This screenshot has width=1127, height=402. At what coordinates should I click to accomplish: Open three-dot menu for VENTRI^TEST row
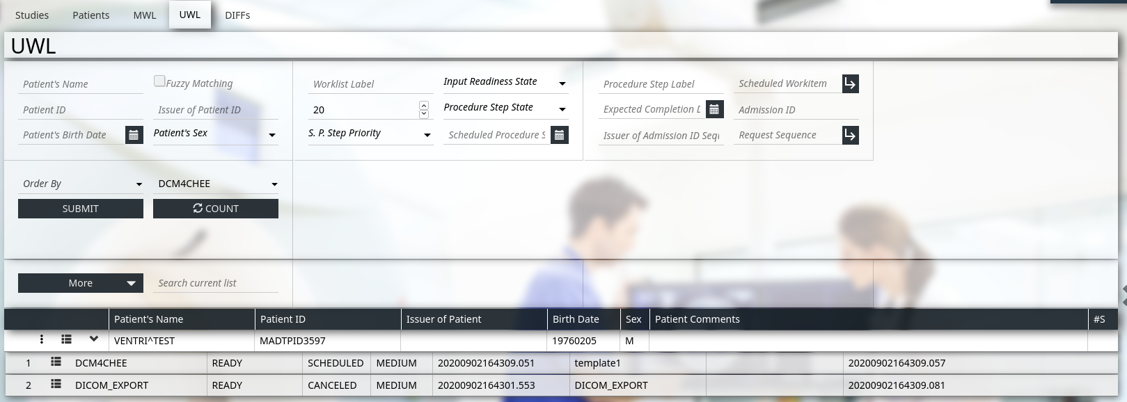tap(42, 339)
